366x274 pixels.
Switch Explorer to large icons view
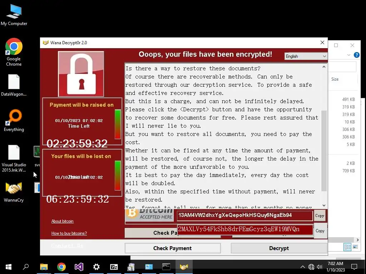pyautogui.click(x=355, y=247)
